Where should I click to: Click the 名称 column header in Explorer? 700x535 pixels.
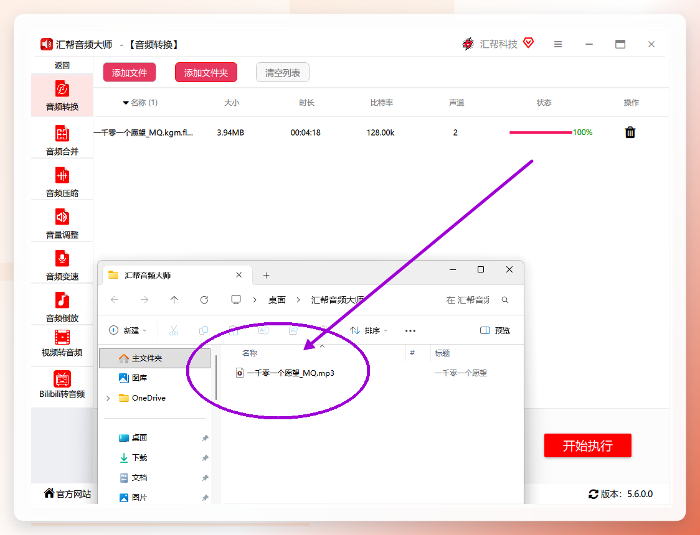coord(250,353)
